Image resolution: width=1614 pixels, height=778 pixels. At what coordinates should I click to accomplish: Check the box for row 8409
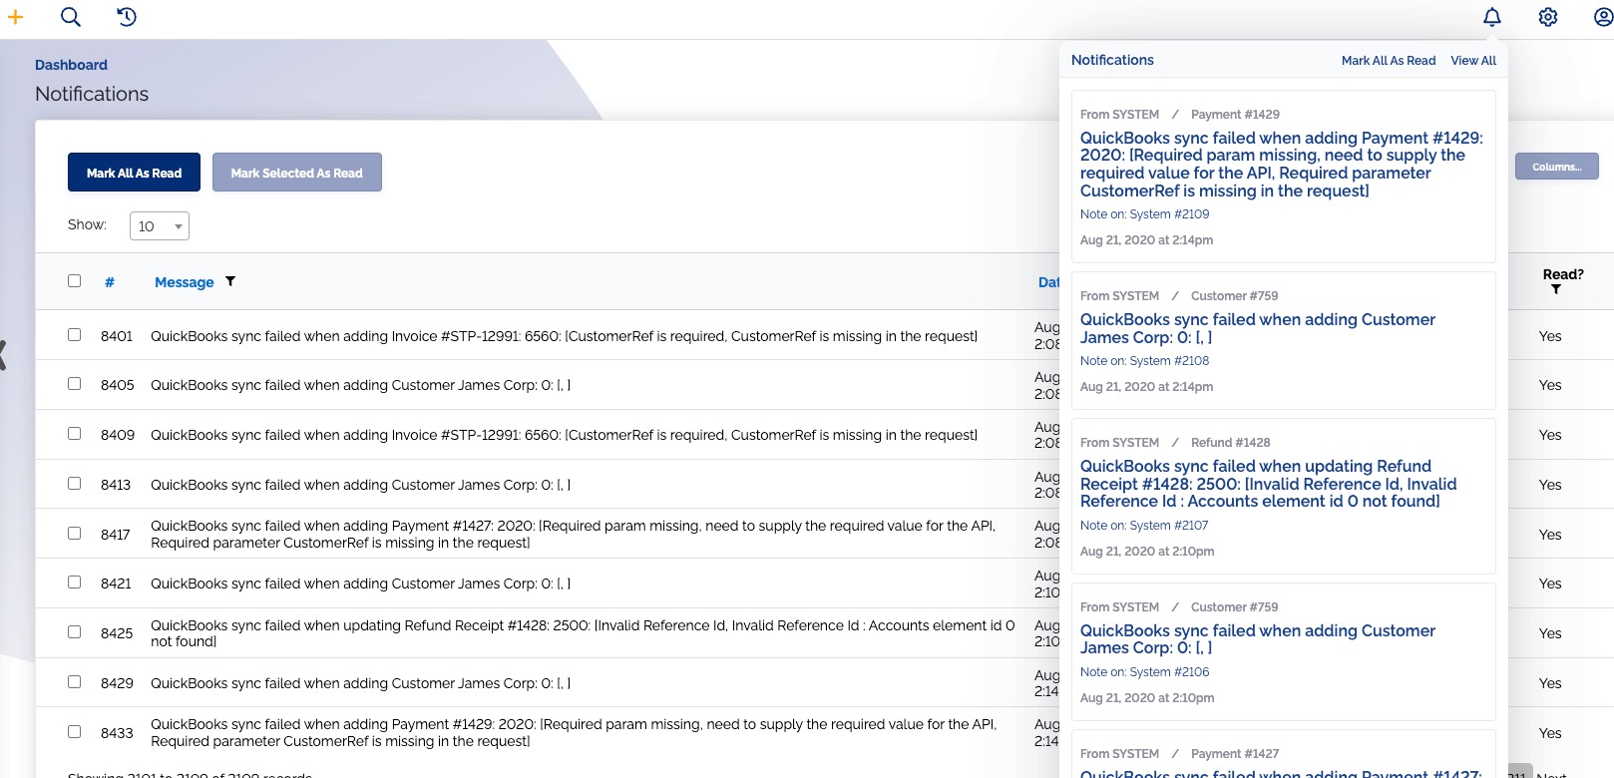point(74,434)
